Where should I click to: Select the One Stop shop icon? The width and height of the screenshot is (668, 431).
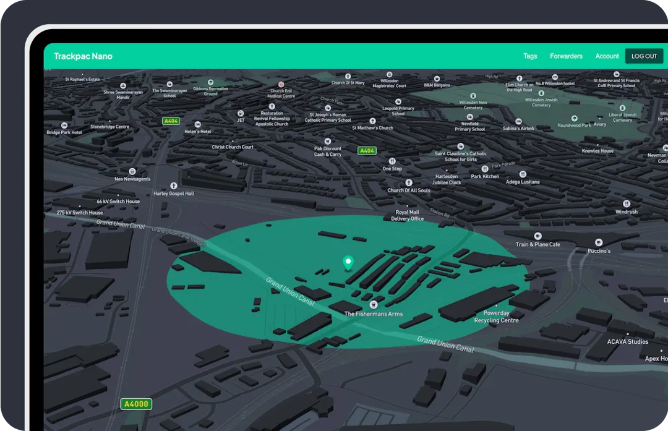(392, 161)
